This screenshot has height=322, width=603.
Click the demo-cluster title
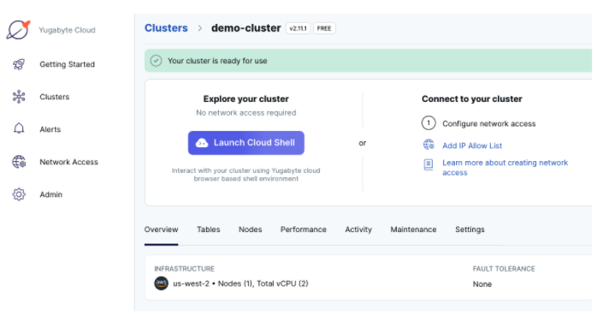(x=246, y=28)
